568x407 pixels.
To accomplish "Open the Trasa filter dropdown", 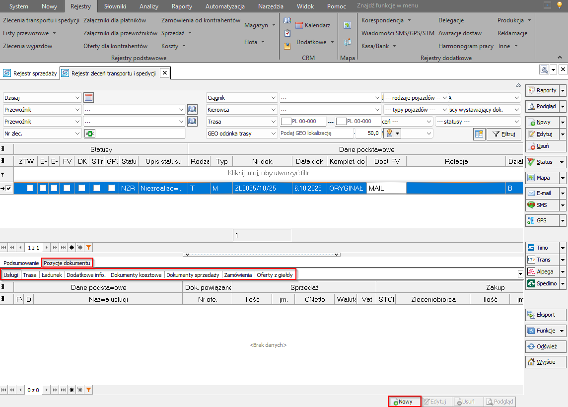I will (x=274, y=122).
